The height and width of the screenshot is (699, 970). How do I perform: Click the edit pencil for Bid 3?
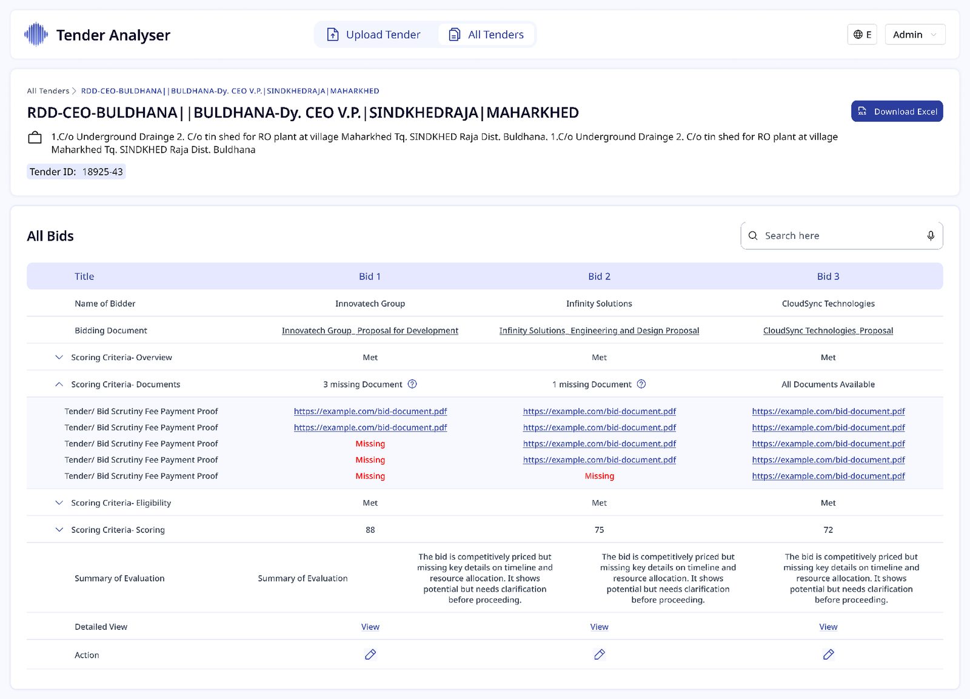(x=829, y=654)
